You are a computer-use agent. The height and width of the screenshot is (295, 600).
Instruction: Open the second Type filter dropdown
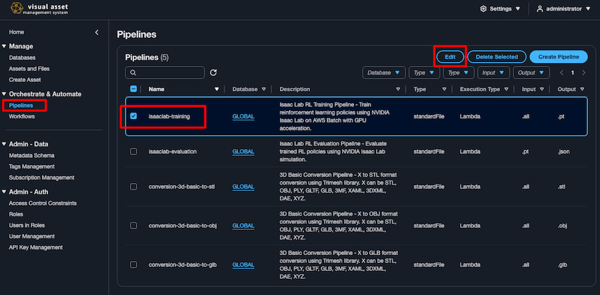459,73
